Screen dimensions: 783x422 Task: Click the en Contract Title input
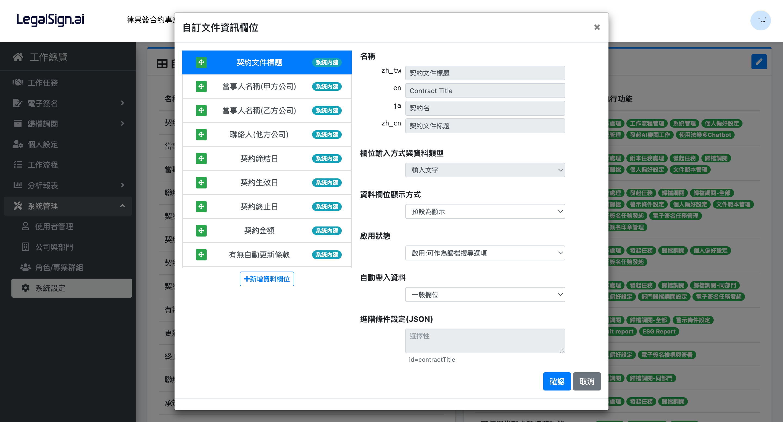pyautogui.click(x=485, y=91)
